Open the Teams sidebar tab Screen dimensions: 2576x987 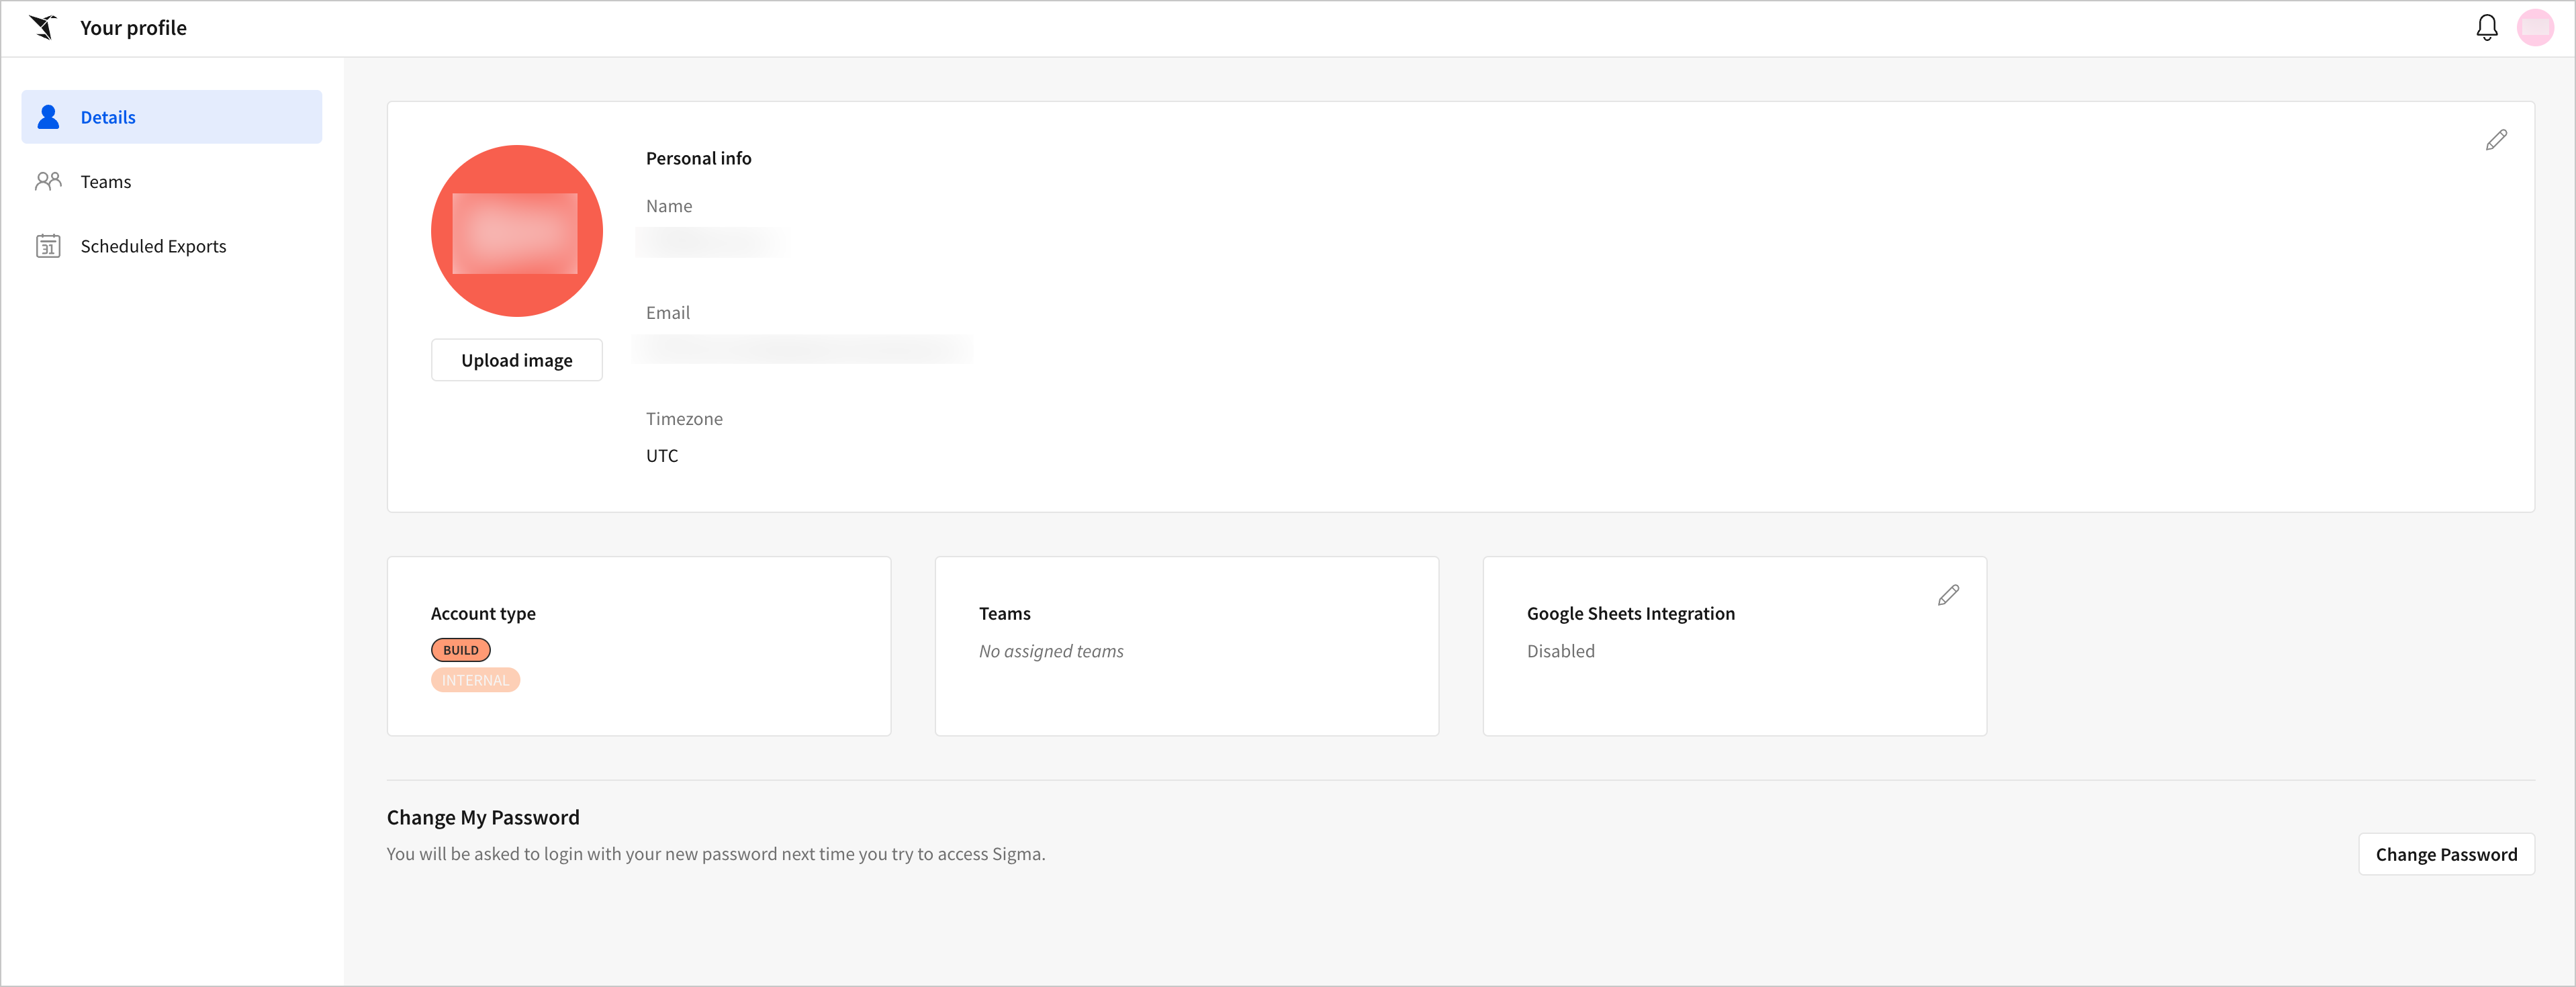[x=106, y=182]
